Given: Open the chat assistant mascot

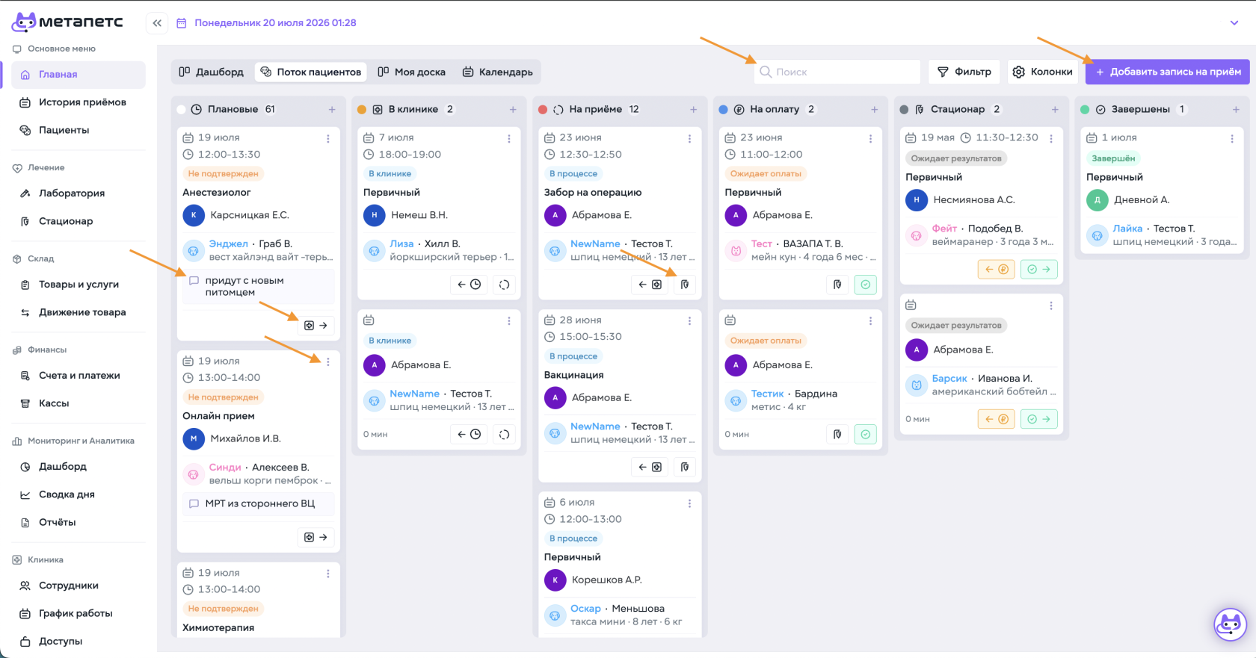Looking at the screenshot, I should coord(1231,624).
